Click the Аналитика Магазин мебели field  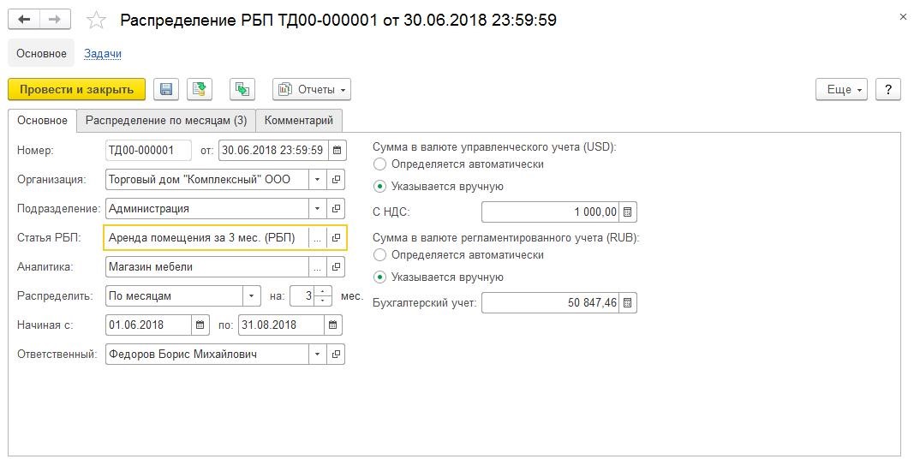207,267
